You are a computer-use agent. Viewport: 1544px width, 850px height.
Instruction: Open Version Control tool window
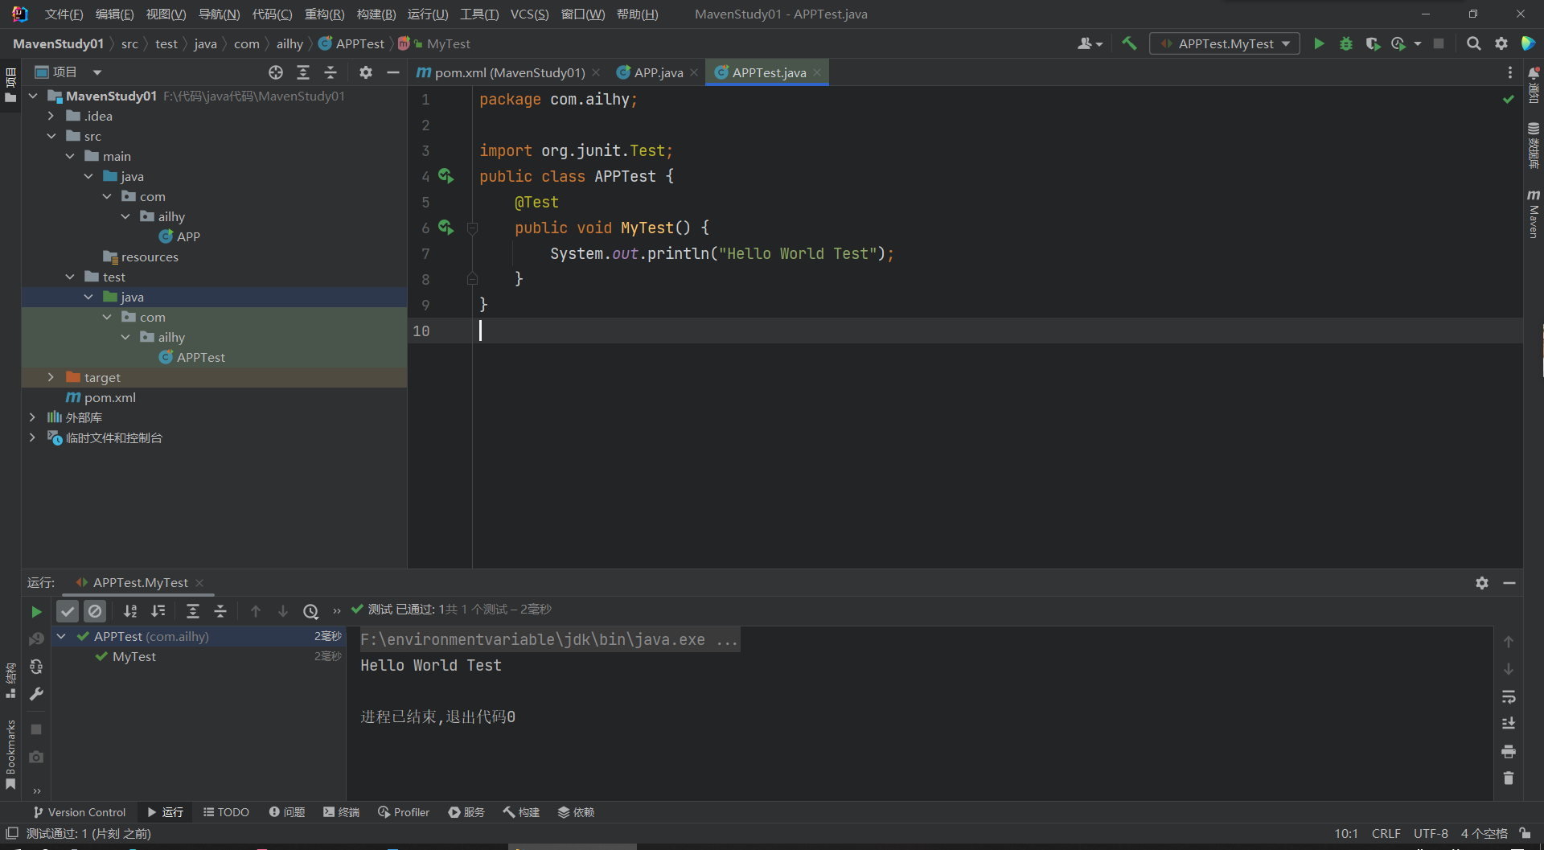click(80, 812)
